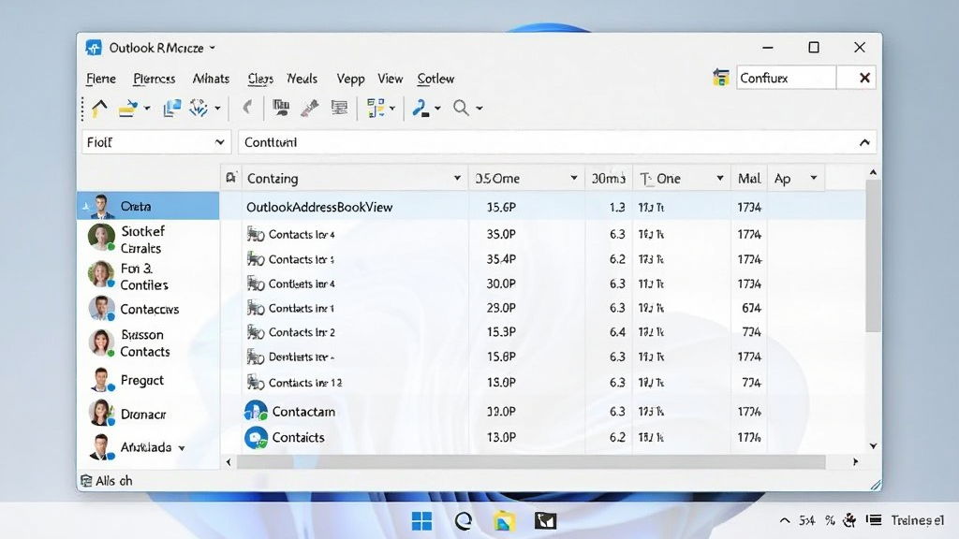Open the 0.5Ome column filter arrow
This screenshot has height=539, width=959.
click(x=574, y=178)
